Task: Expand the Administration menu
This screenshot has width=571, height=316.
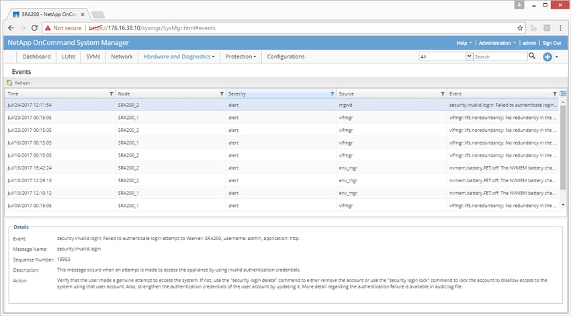Action: (x=497, y=43)
